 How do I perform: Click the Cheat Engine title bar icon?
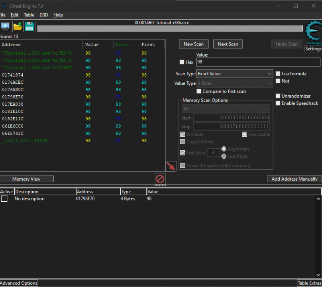tap(5, 6)
